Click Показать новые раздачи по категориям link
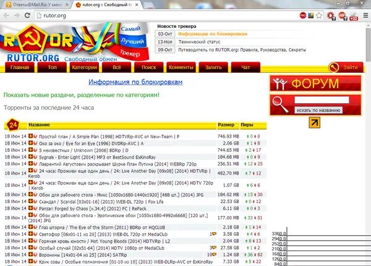 82,95
